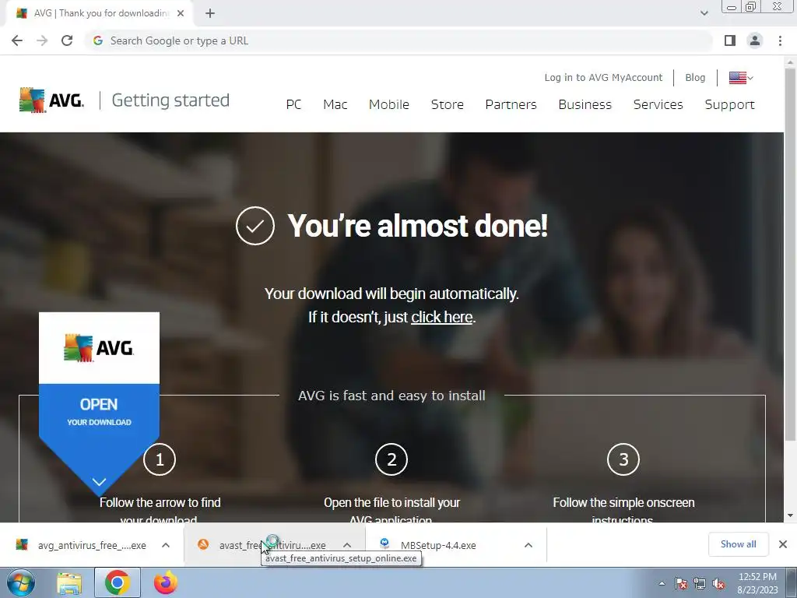Open the PC menu

(x=293, y=104)
